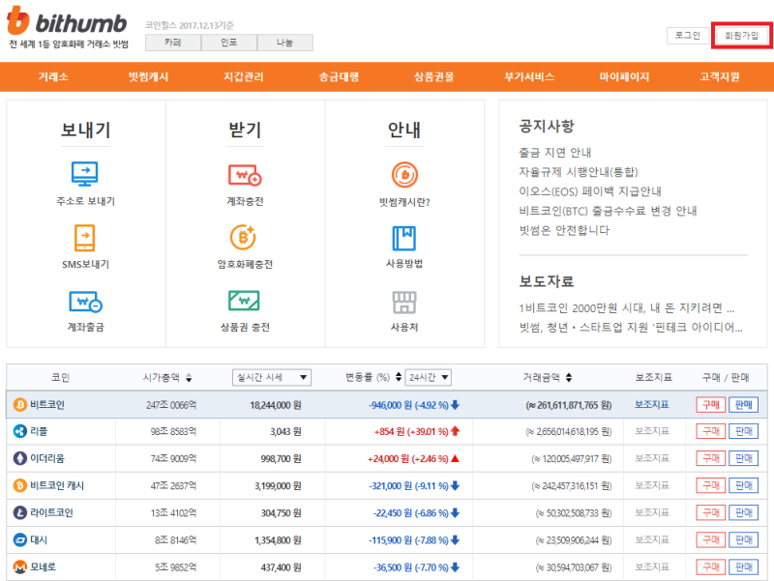774x581 pixels.
Task: Open the 지갑관리 menu
Action: [x=244, y=77]
